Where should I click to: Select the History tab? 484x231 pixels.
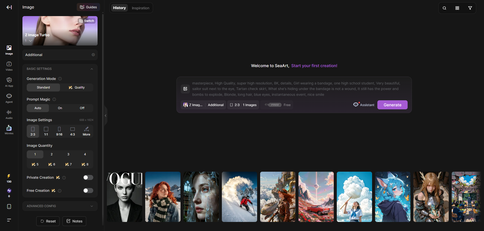pos(119,8)
